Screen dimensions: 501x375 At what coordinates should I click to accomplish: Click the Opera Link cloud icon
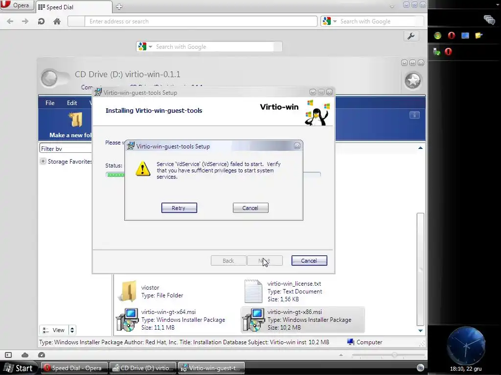click(x=25, y=355)
